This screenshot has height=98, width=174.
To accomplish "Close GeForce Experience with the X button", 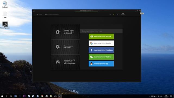I will (140, 11).
